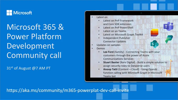This screenshot has height=100, width=178.
Task: Click the title line 'Microsoft 365 &'
Action: coord(35,27)
